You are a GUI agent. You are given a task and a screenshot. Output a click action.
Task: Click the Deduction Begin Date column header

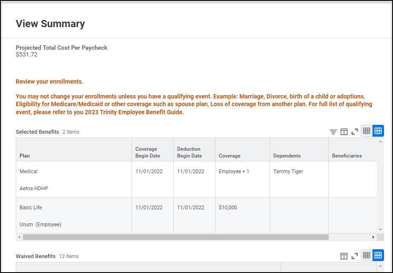point(194,150)
